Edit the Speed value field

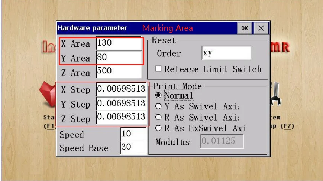pyautogui.click(x=133, y=134)
